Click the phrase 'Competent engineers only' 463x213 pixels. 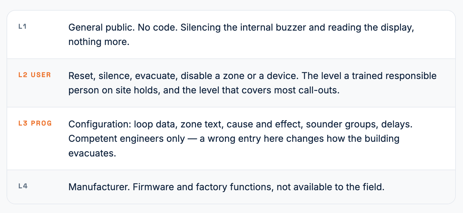click(127, 139)
